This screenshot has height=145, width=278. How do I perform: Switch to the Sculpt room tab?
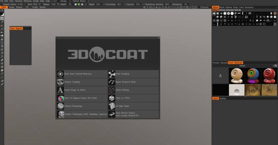35,7
